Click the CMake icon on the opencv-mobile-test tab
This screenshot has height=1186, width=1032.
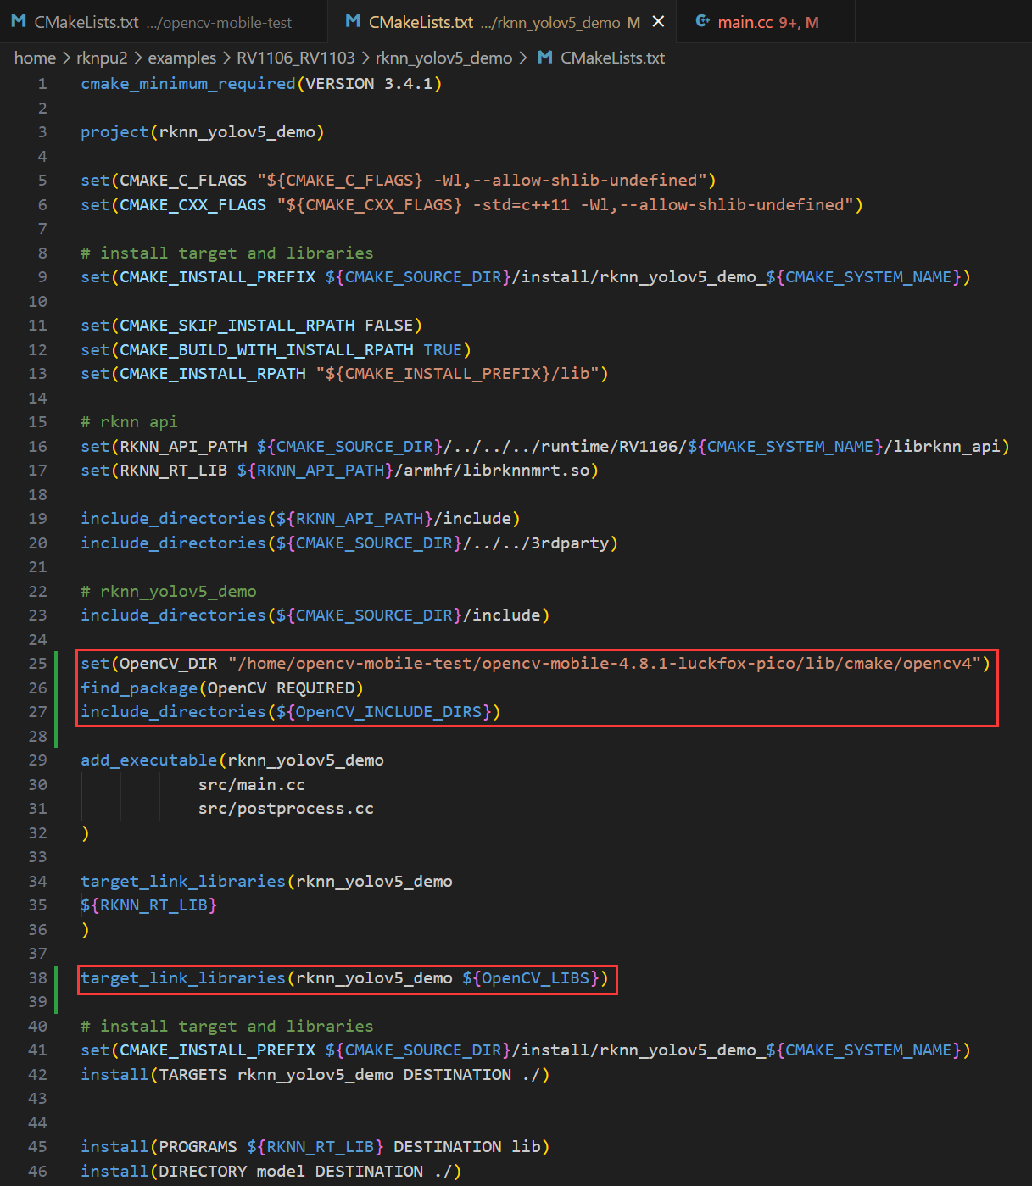(x=19, y=22)
